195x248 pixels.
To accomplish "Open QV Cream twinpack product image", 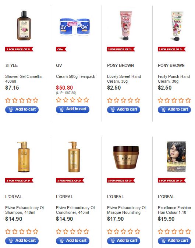I will [x=75, y=27].
